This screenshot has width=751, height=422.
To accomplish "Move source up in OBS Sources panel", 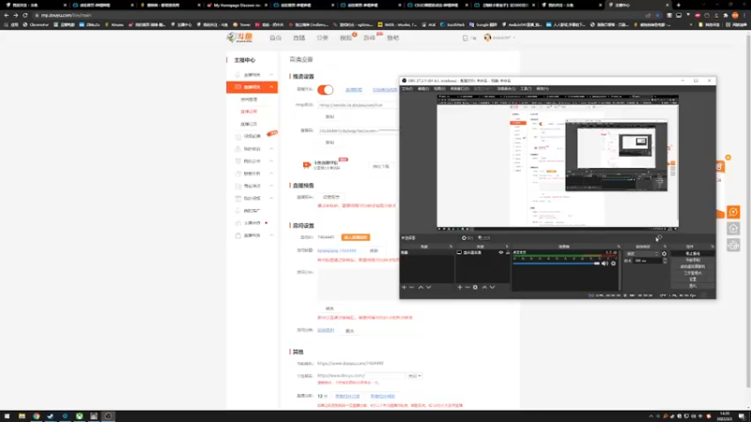I will (484, 287).
